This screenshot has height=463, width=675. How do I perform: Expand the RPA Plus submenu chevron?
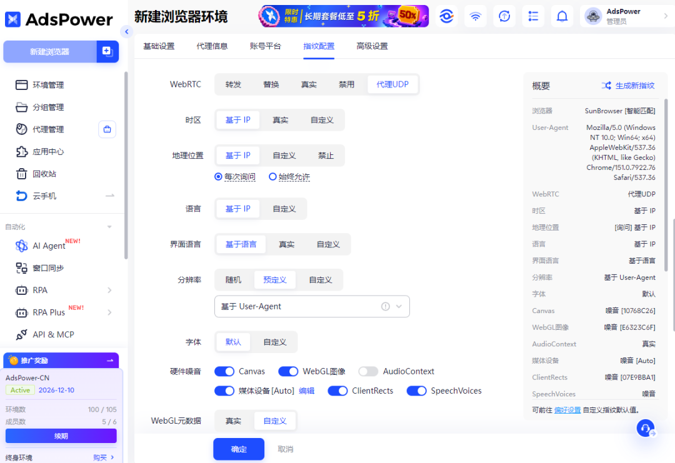(109, 312)
